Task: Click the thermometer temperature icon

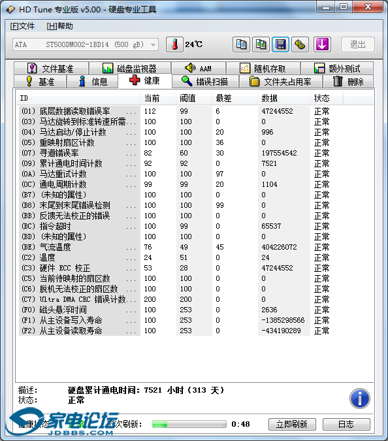Action: point(174,44)
